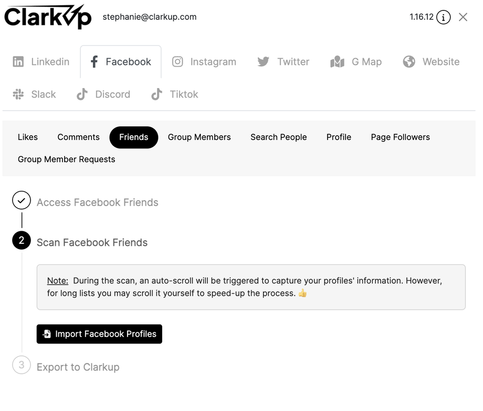
Task: Click the Website globe icon
Action: coord(409,62)
